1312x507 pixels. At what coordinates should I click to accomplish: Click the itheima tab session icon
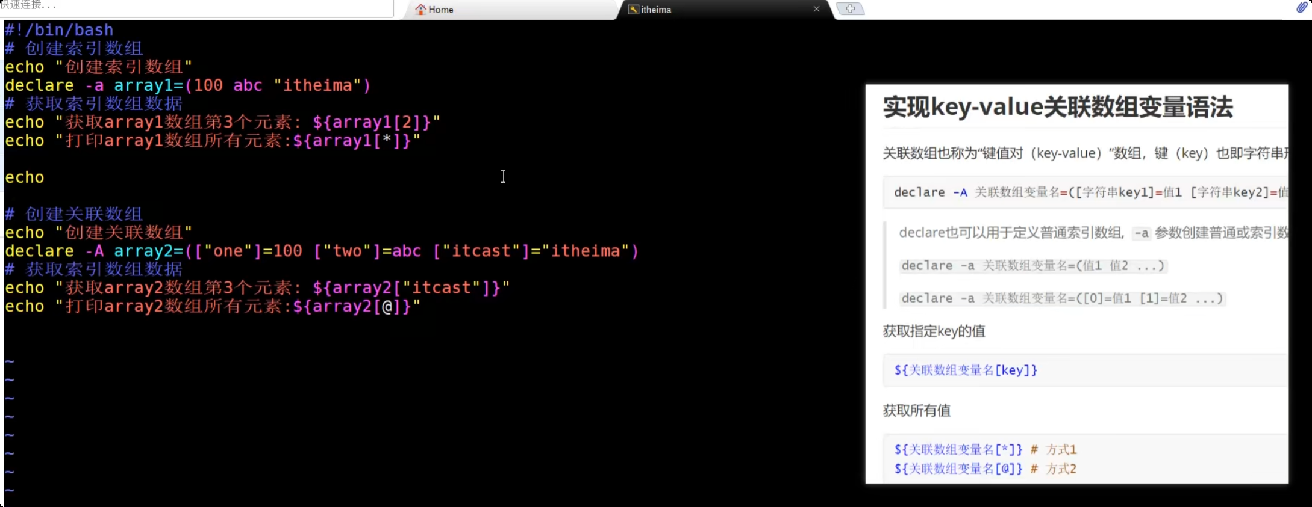pyautogui.click(x=633, y=10)
